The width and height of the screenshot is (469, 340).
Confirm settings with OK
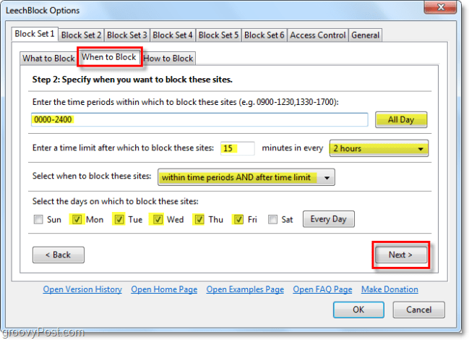click(x=358, y=310)
